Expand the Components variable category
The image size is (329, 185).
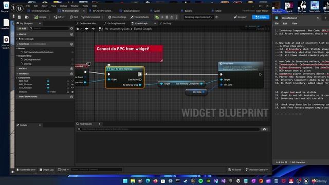point(17,78)
